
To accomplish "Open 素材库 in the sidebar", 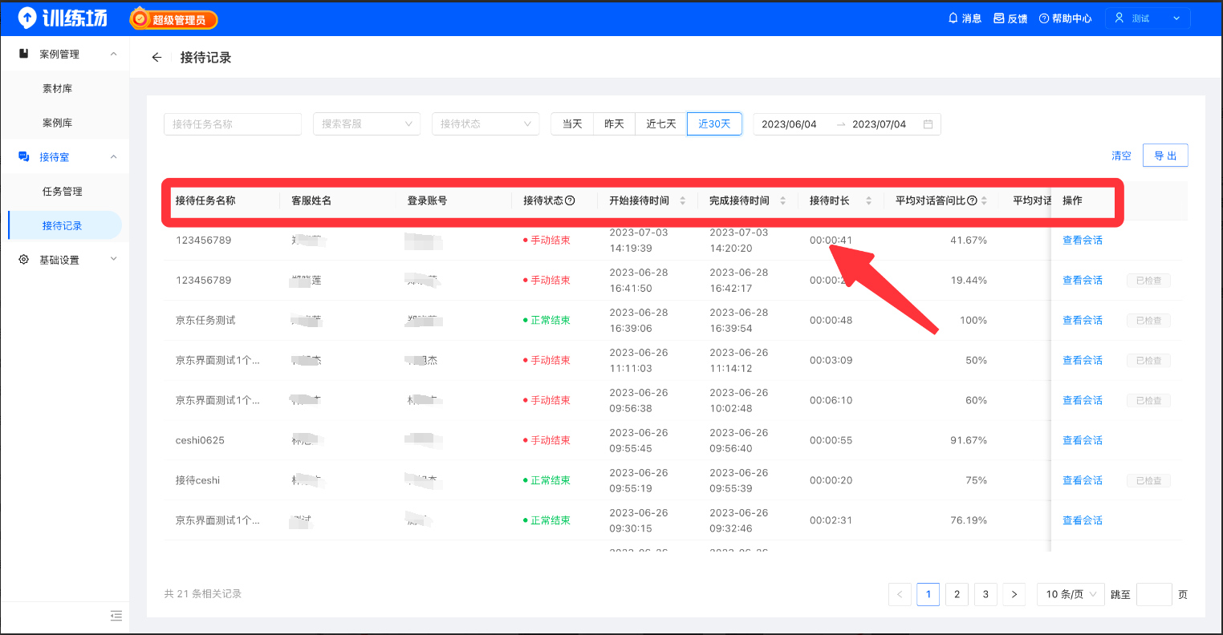I will click(x=57, y=89).
